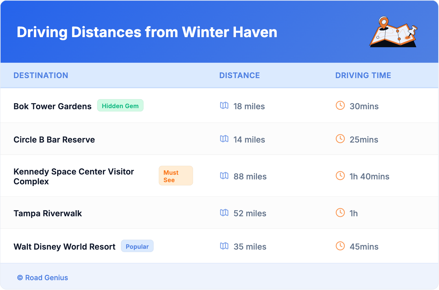This screenshot has width=439, height=290.
Task: Select the Bok Tower Gardens destination name
Action: [53, 106]
